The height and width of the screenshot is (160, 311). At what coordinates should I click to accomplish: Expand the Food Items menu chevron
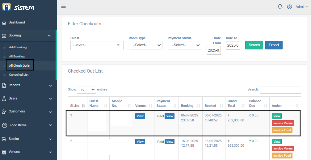[x=50, y=125]
